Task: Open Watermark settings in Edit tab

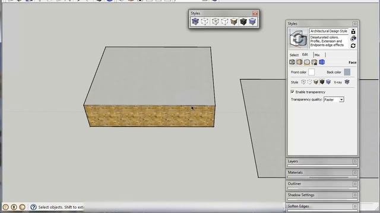Action: [x=314, y=62]
